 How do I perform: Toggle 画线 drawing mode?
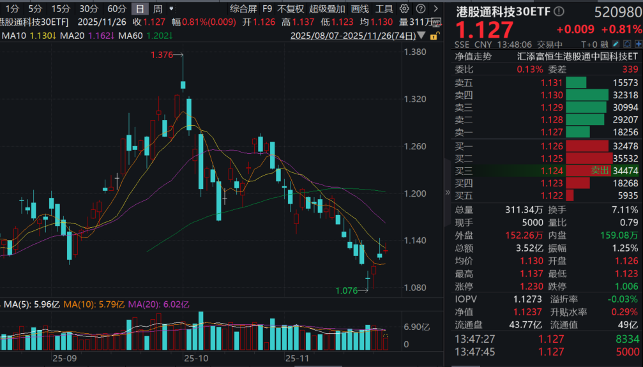[x=360, y=9]
